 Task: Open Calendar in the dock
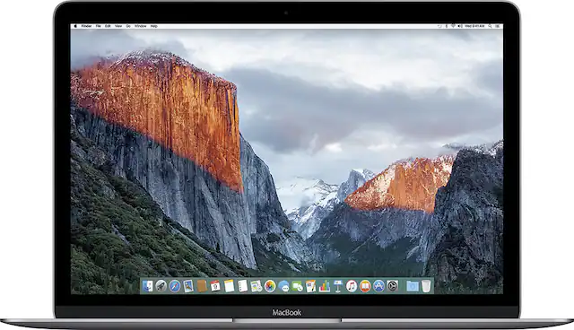coord(215,286)
